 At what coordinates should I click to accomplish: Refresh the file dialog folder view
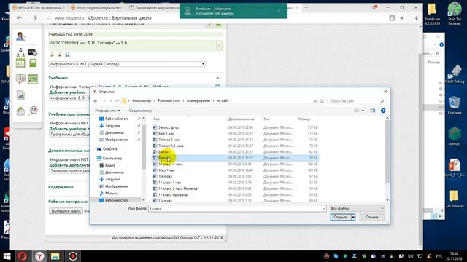321,101
